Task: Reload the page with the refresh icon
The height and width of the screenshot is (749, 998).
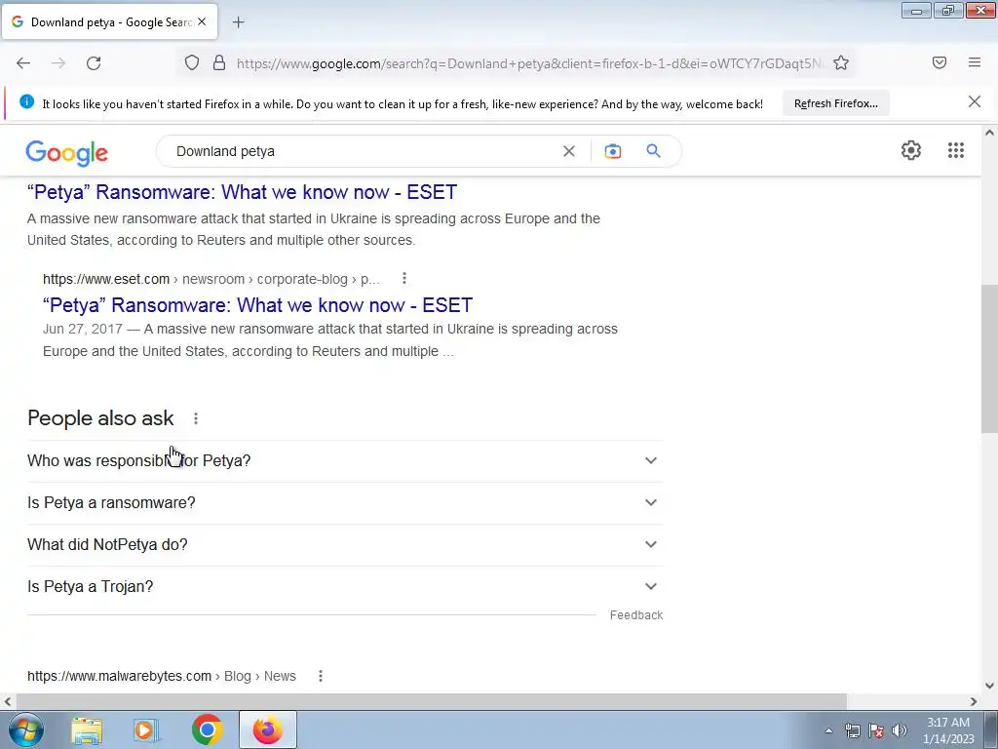Action: [94, 63]
